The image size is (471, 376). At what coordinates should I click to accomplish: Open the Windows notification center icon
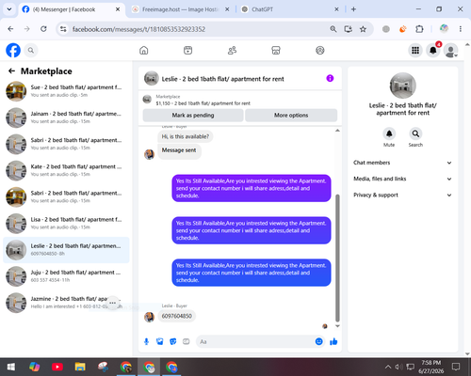tap(456, 367)
